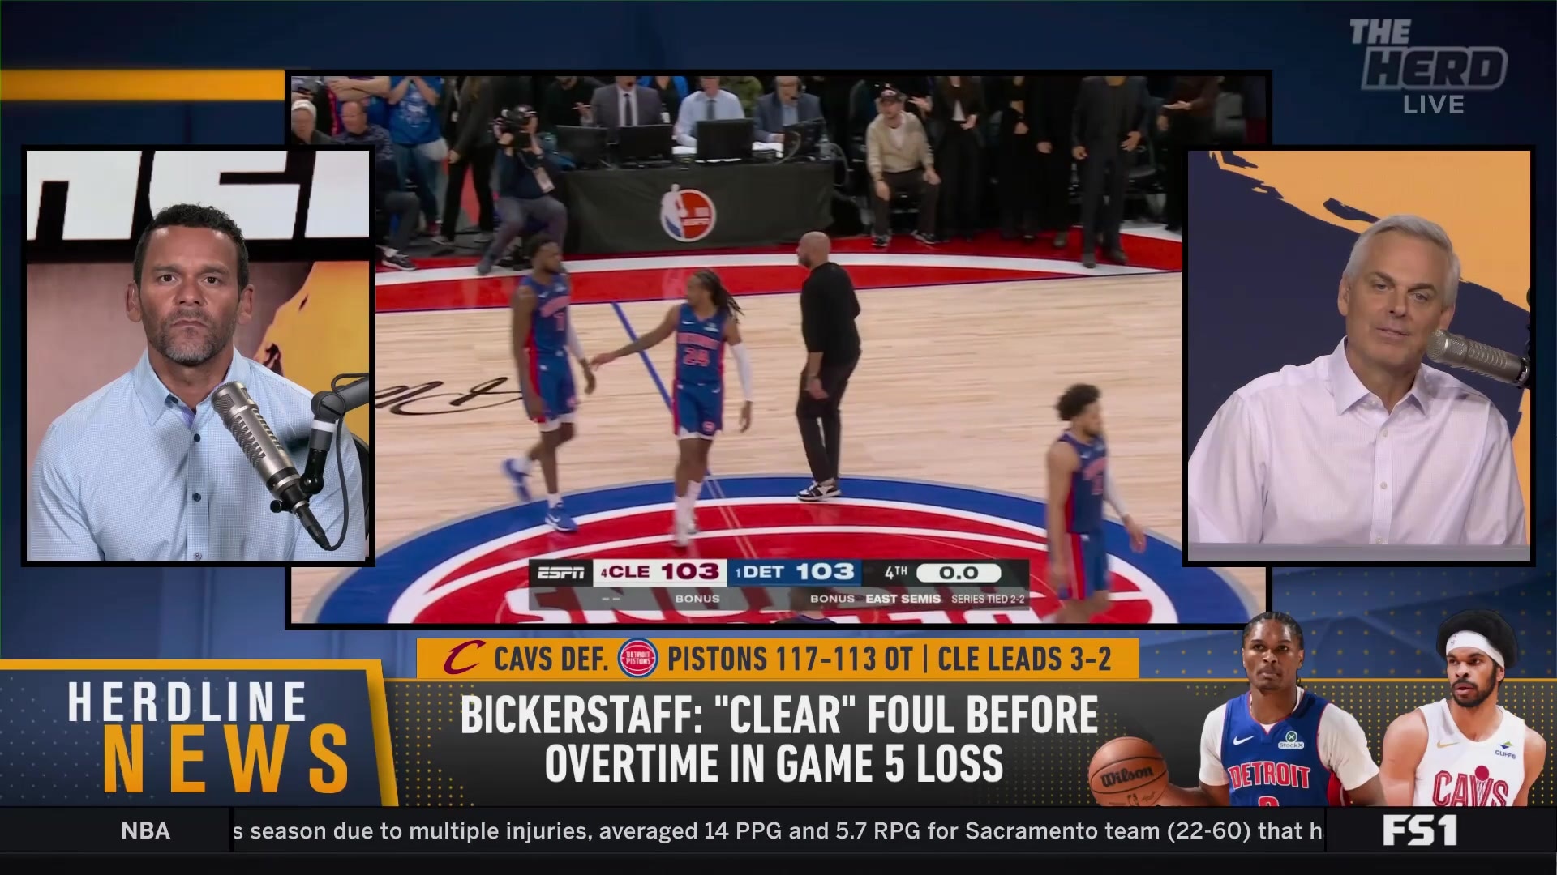Click the CLE BONUS label under scorebug
The height and width of the screenshot is (875, 1557).
point(697,599)
